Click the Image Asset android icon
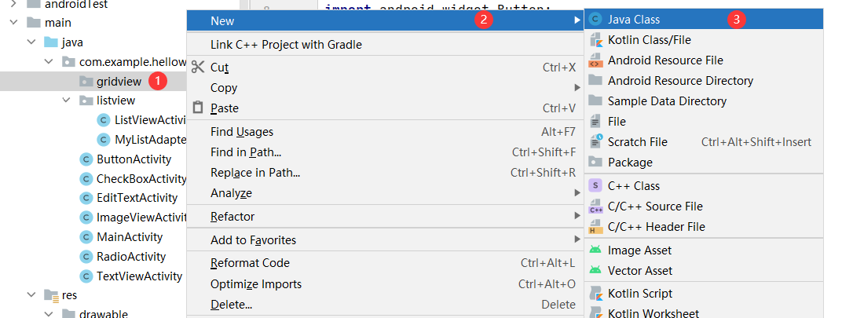Image resolution: width=853 pixels, height=318 pixels. point(595,250)
